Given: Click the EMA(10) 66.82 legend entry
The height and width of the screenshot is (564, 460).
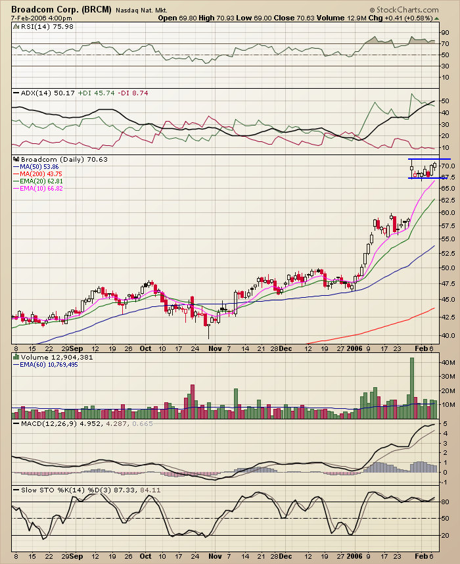Looking at the screenshot, I should coord(37,189).
